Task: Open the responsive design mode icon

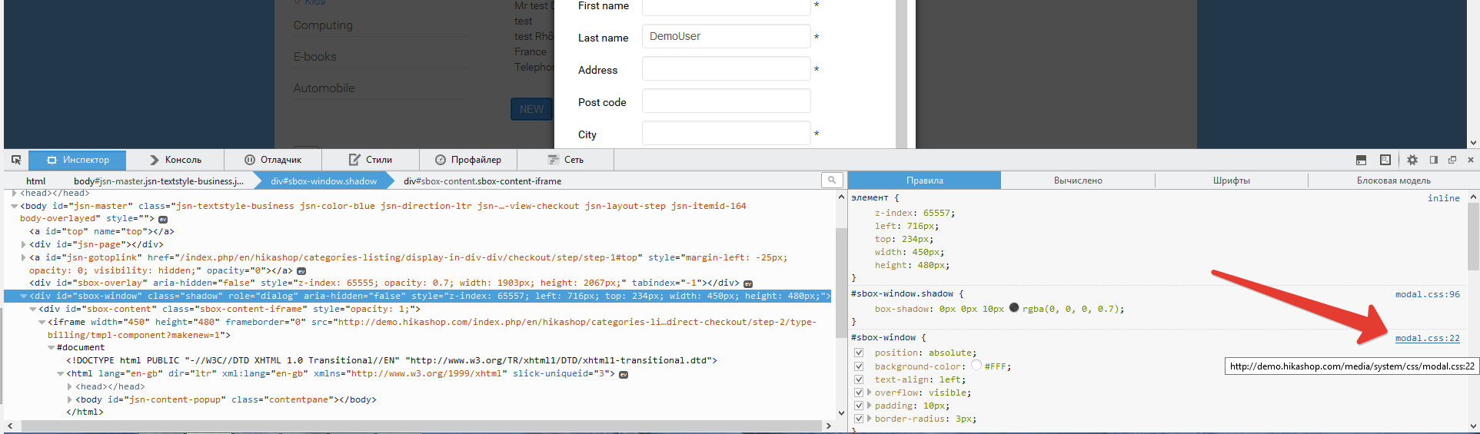Action: pos(1385,160)
